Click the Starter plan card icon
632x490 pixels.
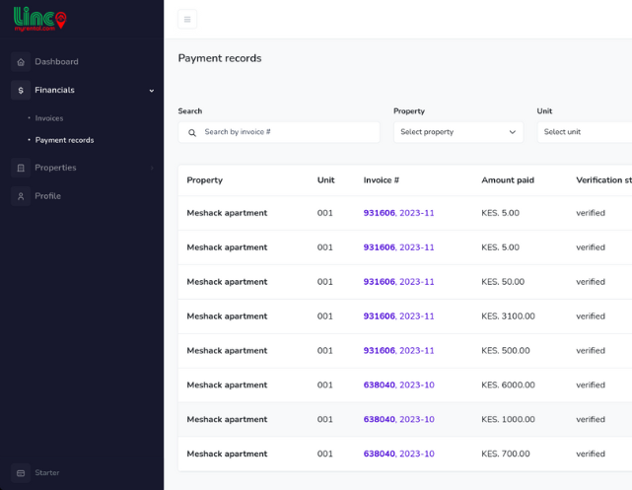(21, 473)
